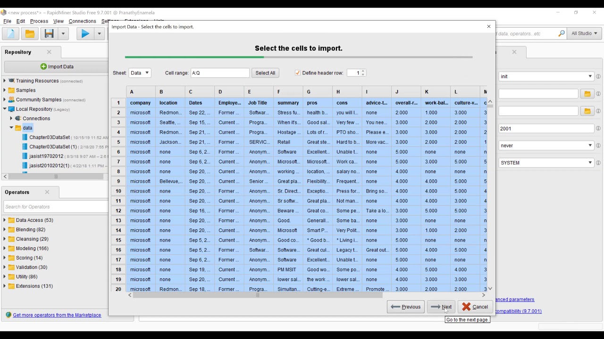The height and width of the screenshot is (339, 604).
Task: Click the info icon beside the SYSTEM dropdown
Action: 598,163
